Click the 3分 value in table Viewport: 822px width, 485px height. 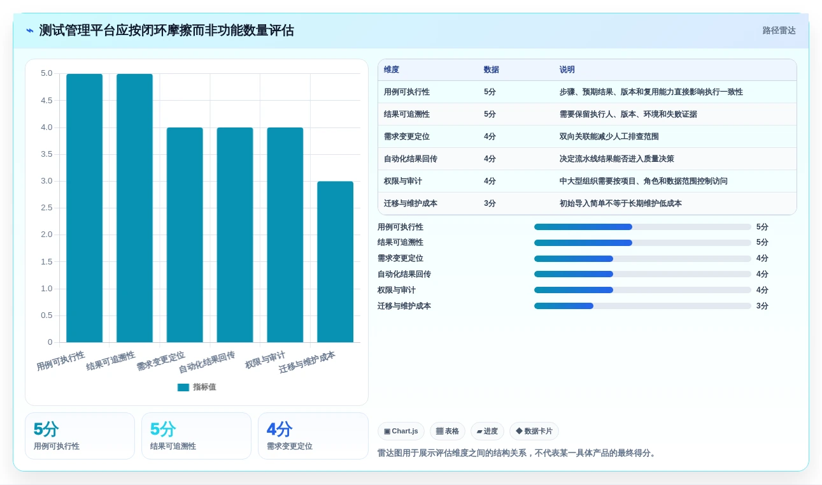(490, 204)
